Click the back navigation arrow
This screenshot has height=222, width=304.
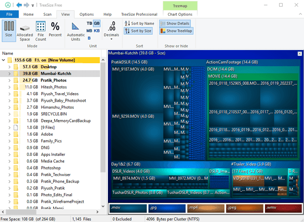click(x=19, y=5)
